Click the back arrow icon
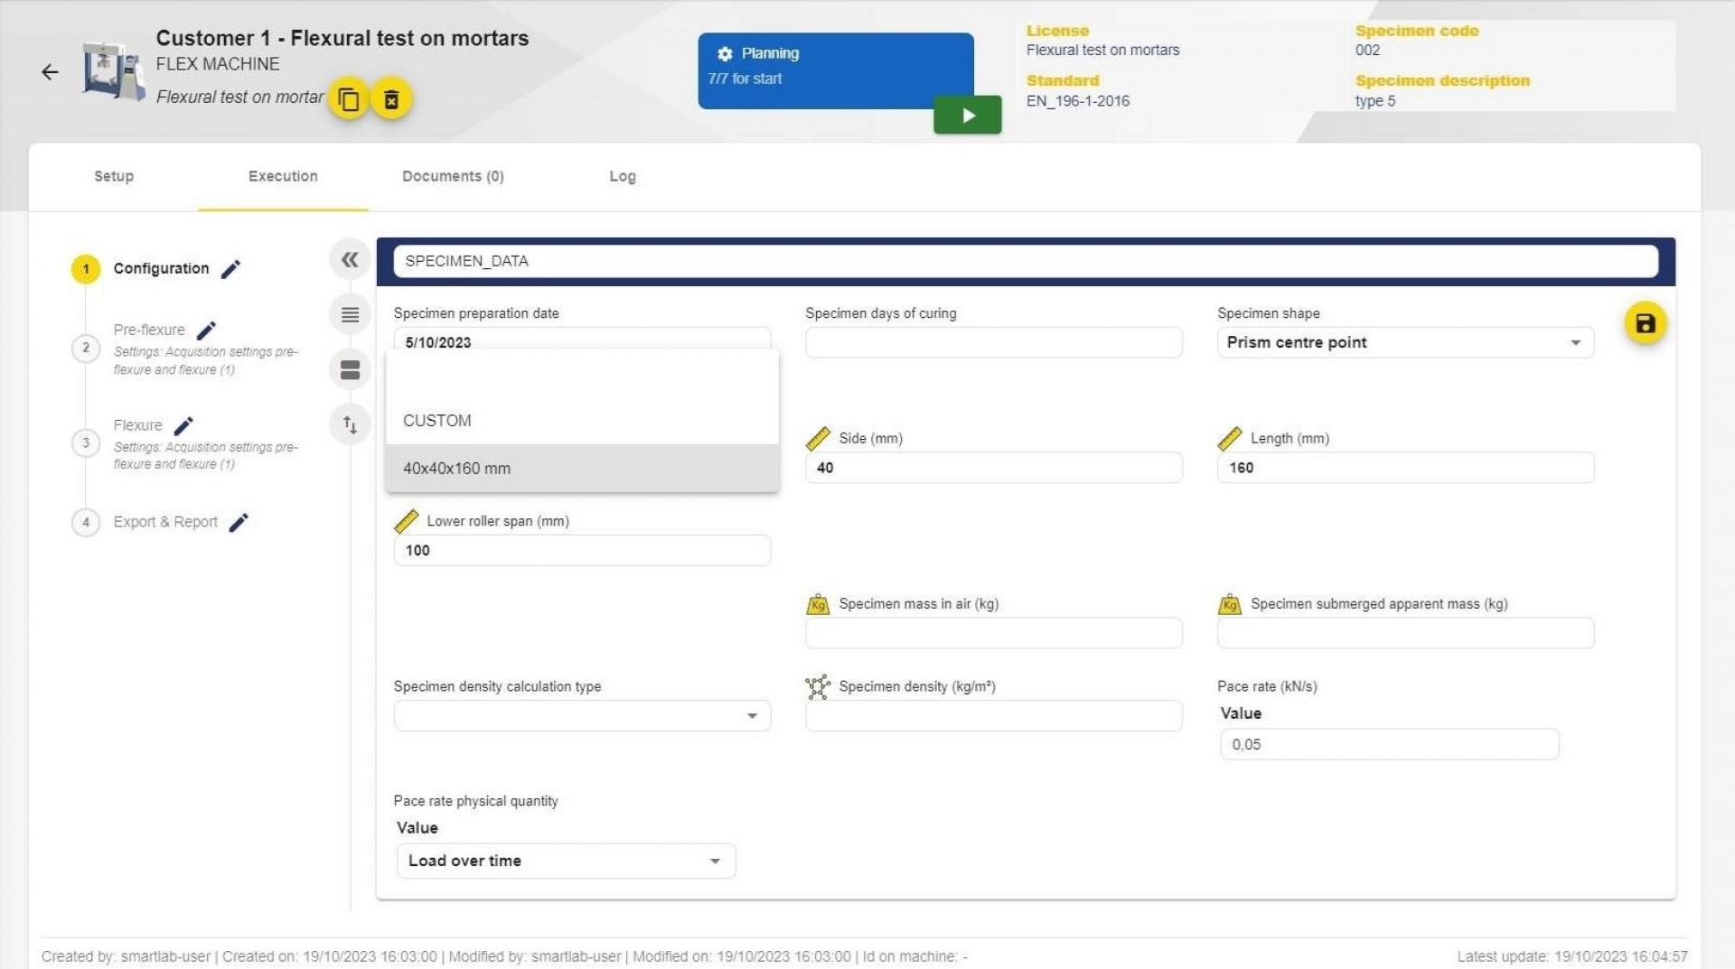This screenshot has width=1735, height=969. pos(50,72)
